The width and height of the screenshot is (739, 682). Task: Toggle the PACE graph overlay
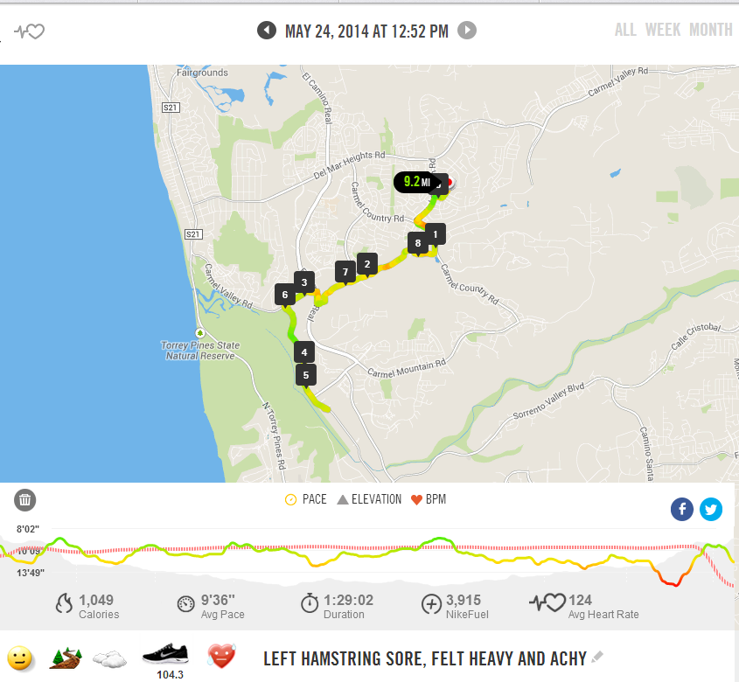(305, 499)
